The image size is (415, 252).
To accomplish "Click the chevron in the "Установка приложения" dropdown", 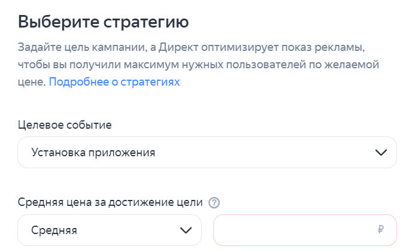I will (x=381, y=153).
